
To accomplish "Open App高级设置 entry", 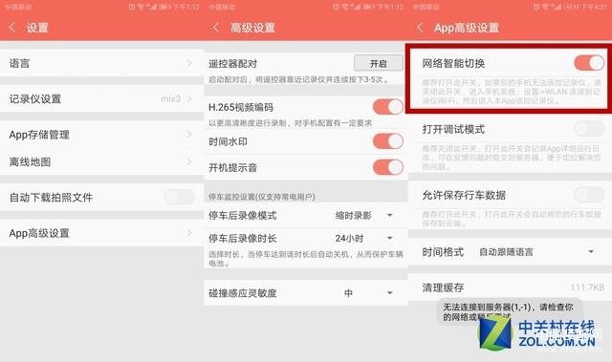I will coord(101,233).
